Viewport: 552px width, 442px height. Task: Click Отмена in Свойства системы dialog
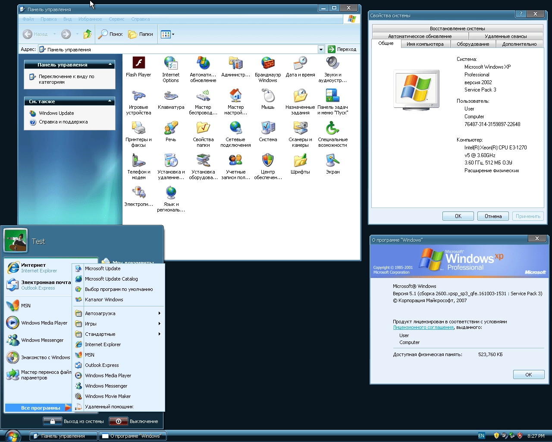493,216
